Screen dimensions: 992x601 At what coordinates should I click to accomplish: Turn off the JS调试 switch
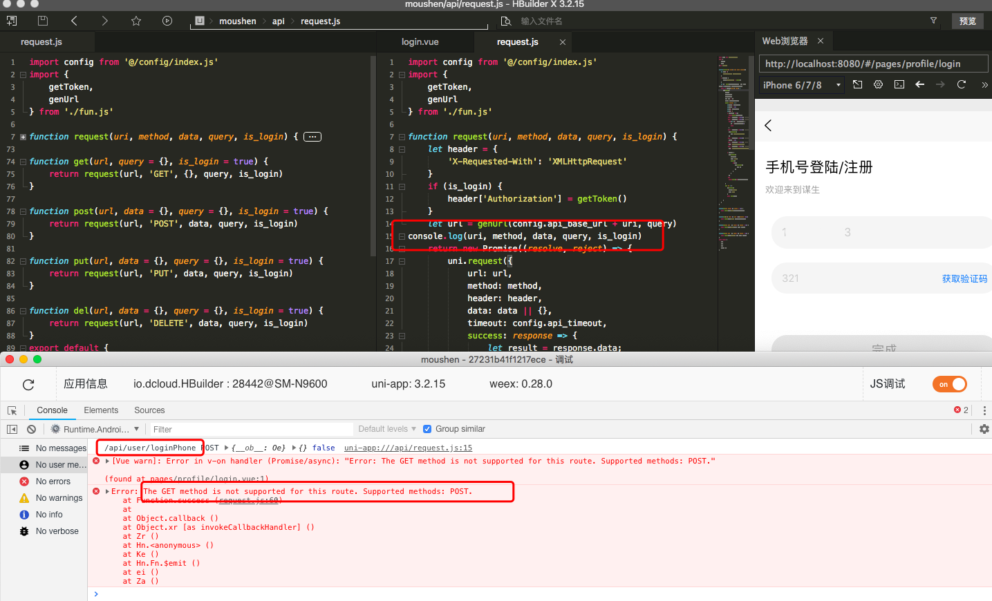tap(949, 384)
